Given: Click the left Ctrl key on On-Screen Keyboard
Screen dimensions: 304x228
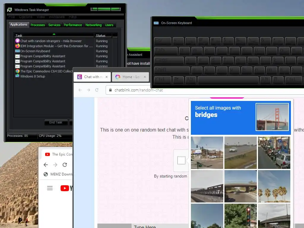Looking at the screenshot, I should pos(163,80).
